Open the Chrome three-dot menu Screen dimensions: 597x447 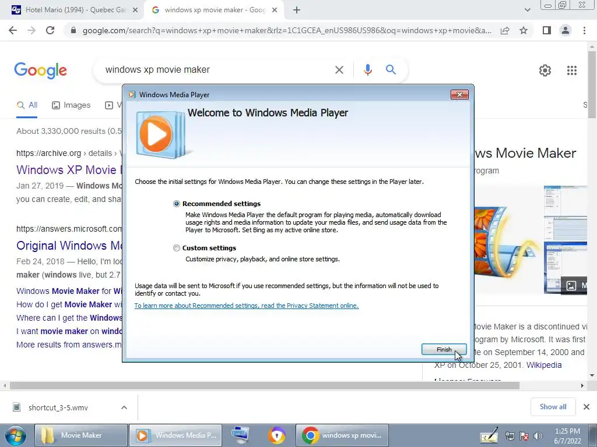point(584,30)
